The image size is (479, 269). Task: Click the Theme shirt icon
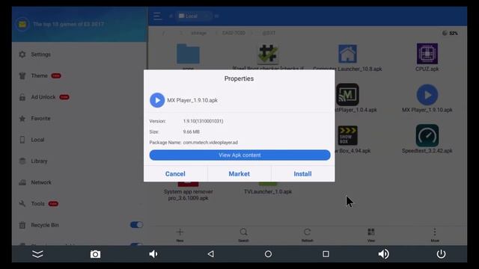click(x=22, y=75)
